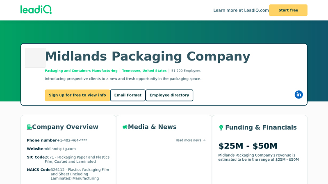Viewport: 328px width, 184px height.
Task: Open the LinkedIn profile icon
Action: pyautogui.click(x=299, y=94)
